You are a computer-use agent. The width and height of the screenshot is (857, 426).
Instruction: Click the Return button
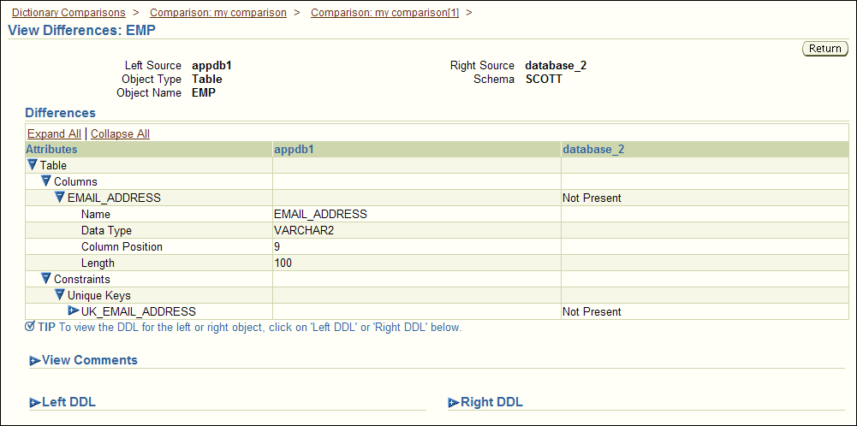click(824, 49)
